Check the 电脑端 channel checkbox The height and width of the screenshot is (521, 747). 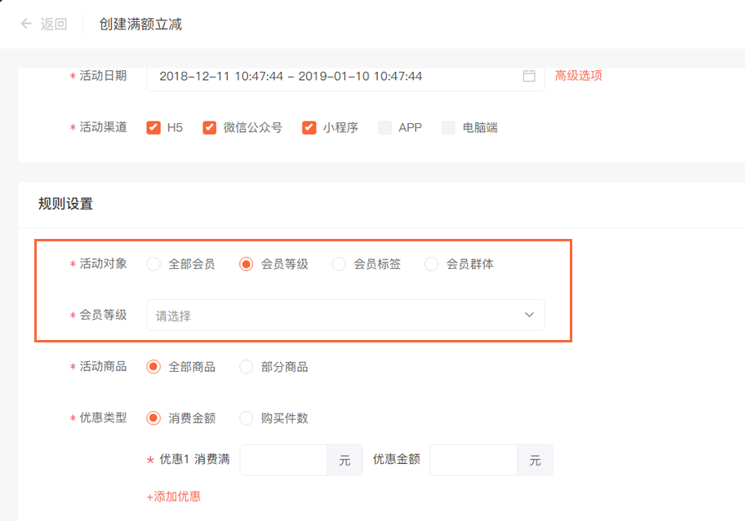(448, 127)
